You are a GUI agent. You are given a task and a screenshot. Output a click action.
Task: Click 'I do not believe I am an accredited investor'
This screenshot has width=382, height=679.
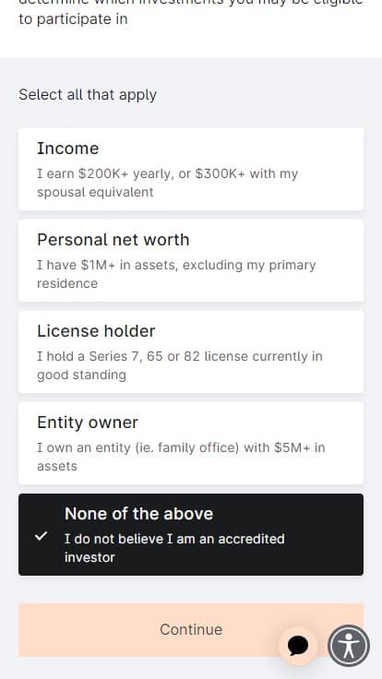(174, 548)
